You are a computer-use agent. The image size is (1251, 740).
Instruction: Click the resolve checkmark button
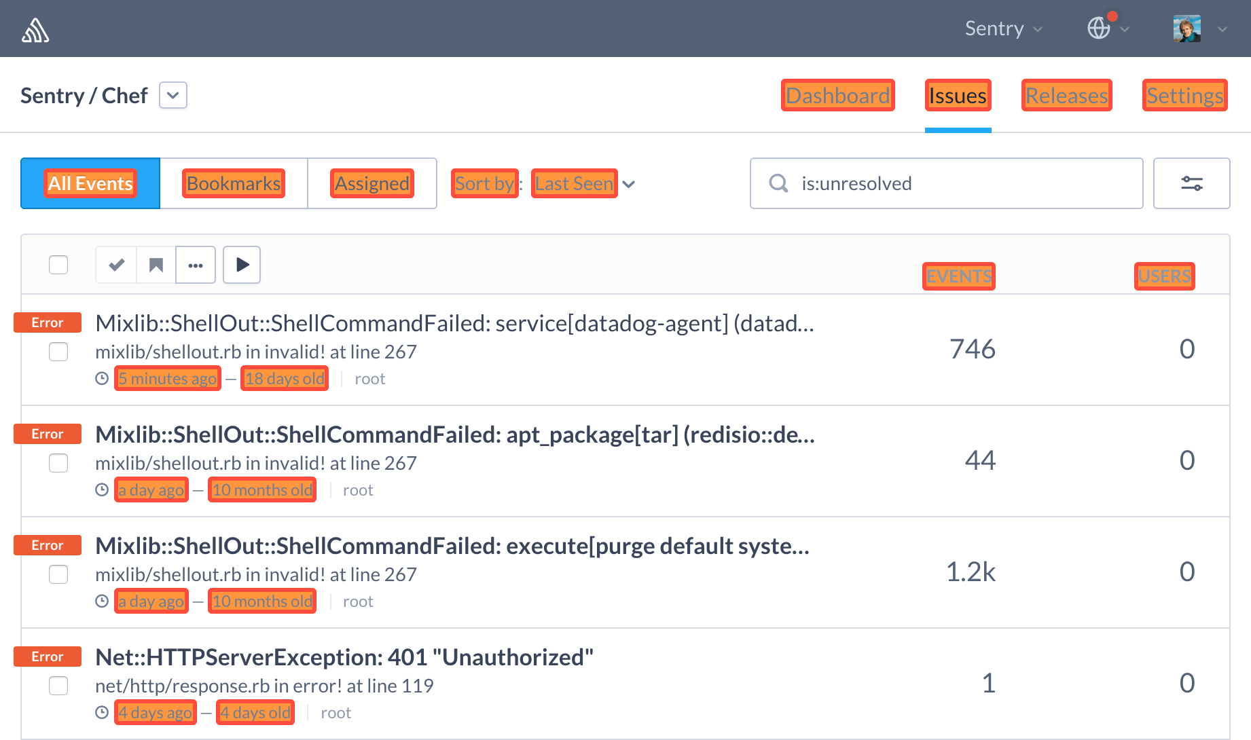[117, 265]
